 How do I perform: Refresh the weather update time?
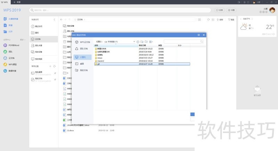point(273,34)
